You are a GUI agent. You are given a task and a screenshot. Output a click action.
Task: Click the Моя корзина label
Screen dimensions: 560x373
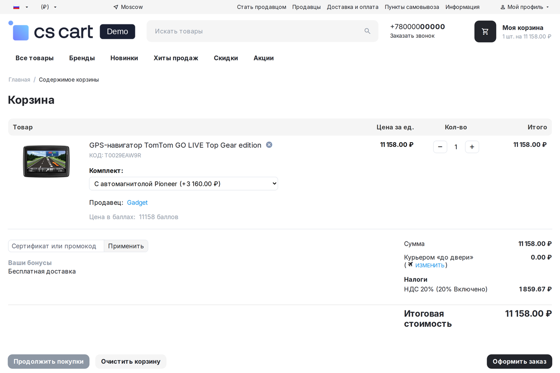pyautogui.click(x=523, y=28)
